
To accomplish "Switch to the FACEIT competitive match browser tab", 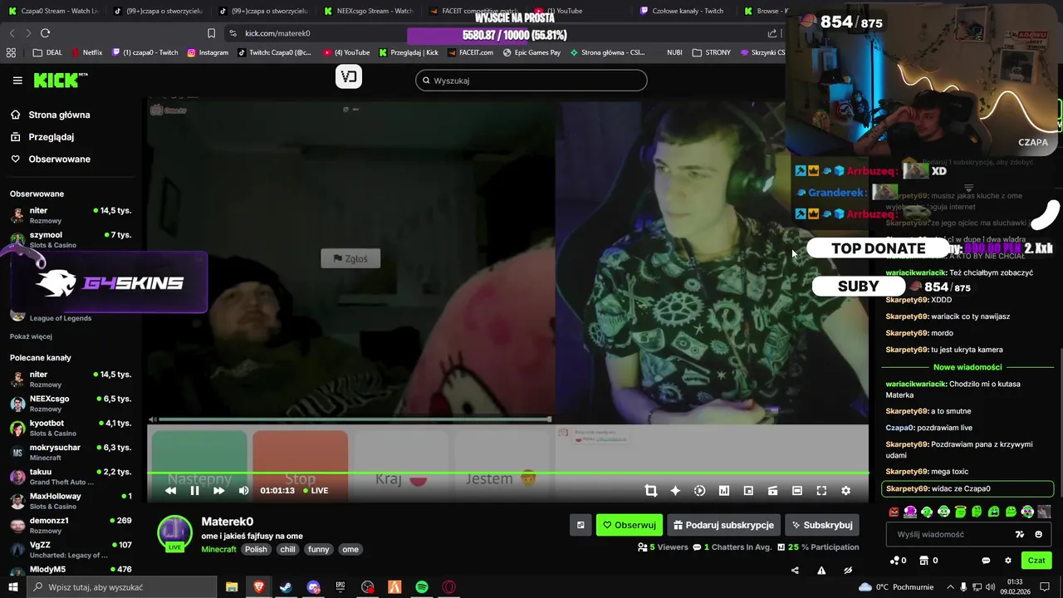I will 473,11.
